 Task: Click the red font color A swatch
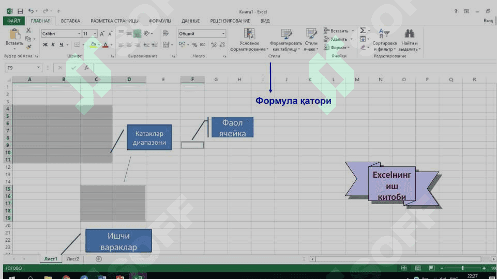(x=106, y=44)
